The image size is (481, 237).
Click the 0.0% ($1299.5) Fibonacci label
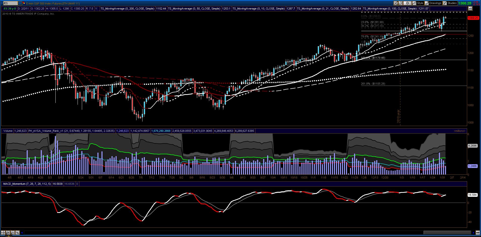tap(371, 16)
